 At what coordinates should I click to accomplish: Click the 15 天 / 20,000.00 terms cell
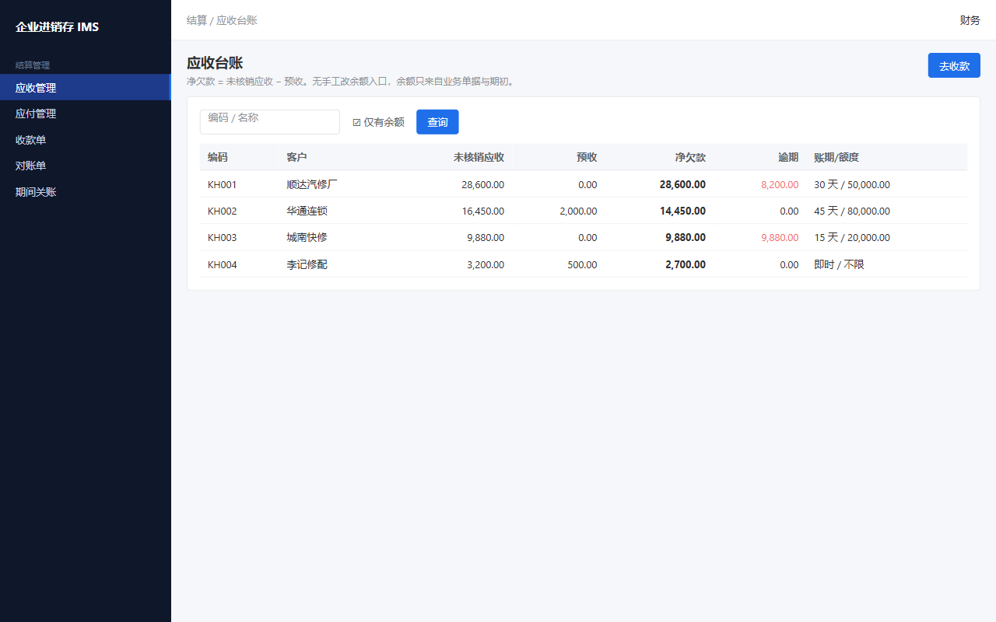[852, 238]
